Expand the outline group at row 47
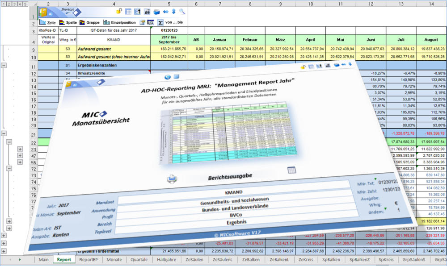The width and height of the screenshot is (447, 266). click(20, 156)
